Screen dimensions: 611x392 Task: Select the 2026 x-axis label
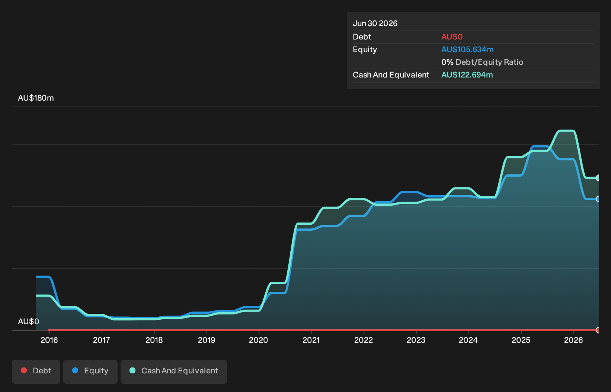[x=573, y=340]
